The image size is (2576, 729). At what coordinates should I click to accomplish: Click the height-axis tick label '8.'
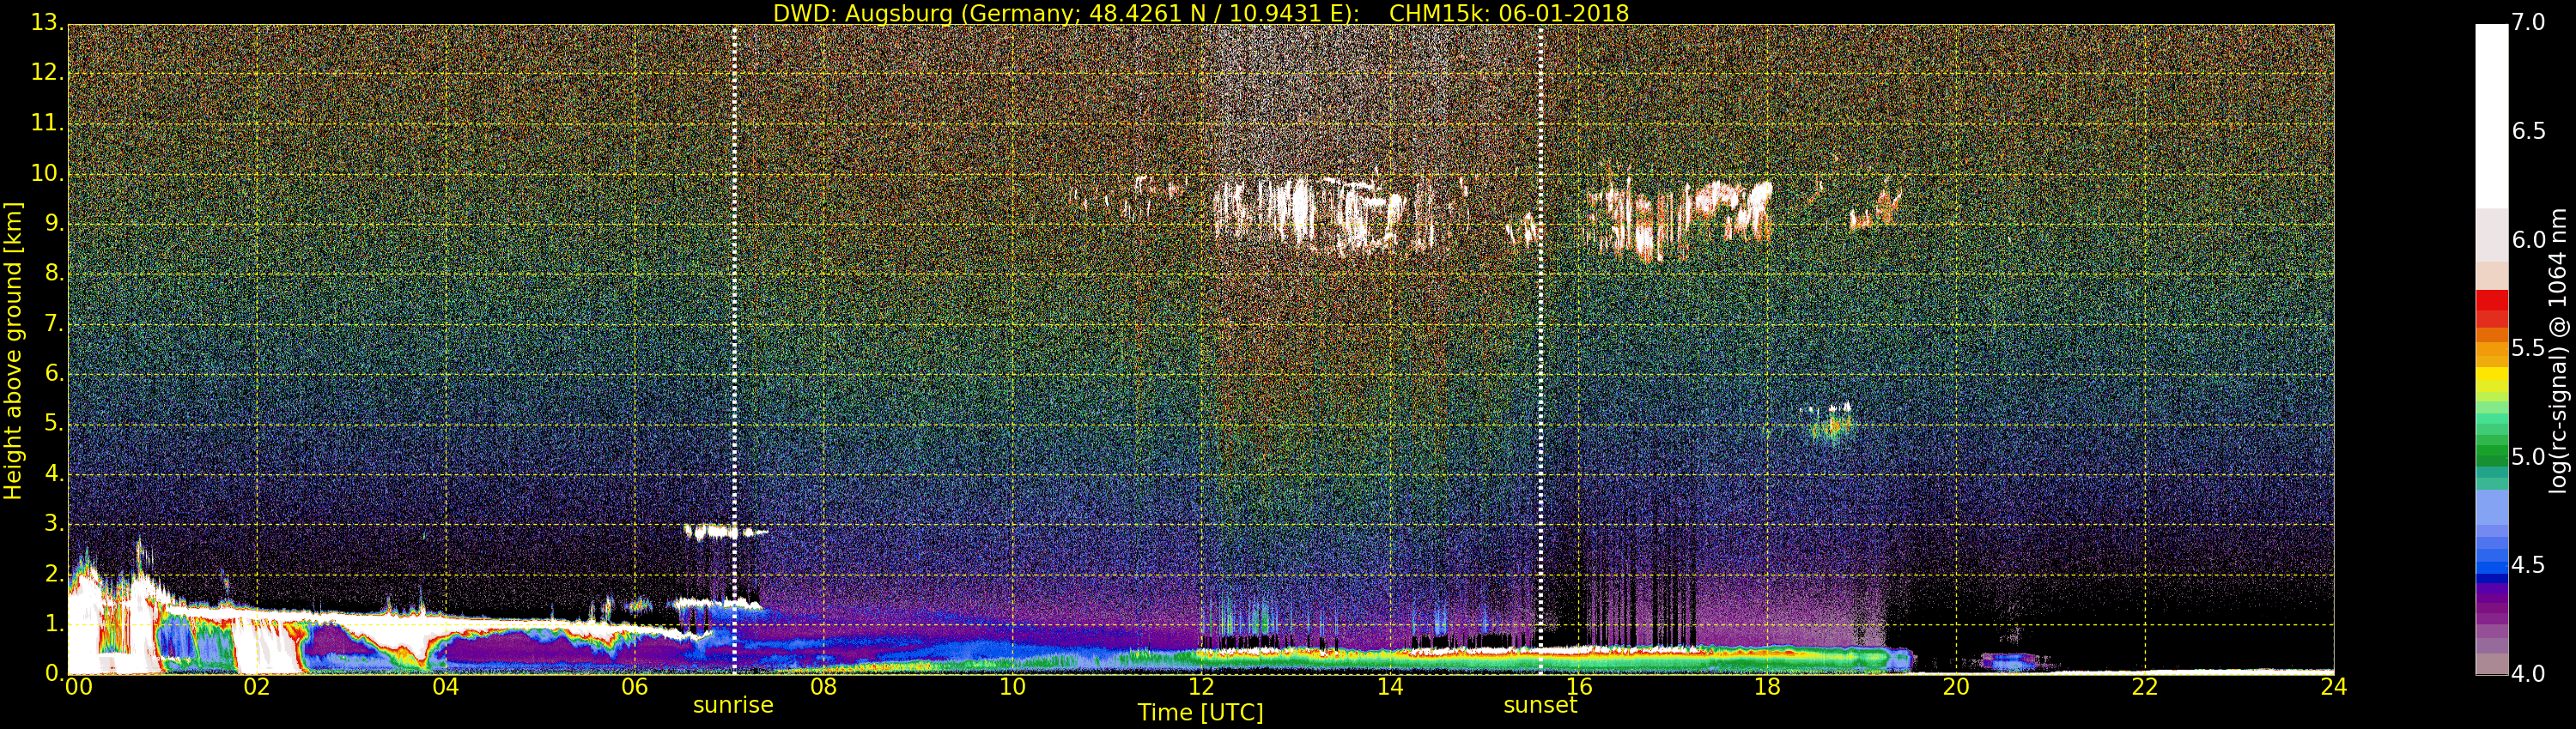[x=54, y=273]
